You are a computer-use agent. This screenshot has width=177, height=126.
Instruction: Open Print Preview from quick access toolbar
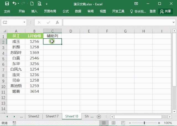tap(39, 4)
